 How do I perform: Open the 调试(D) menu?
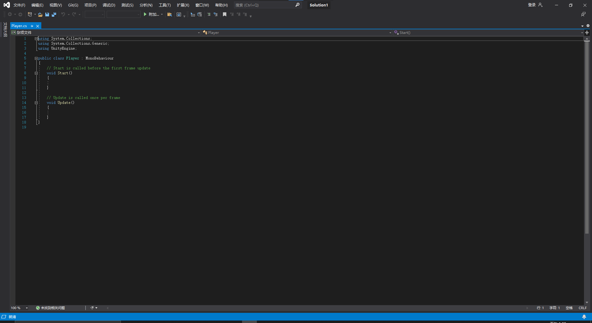pos(109,5)
